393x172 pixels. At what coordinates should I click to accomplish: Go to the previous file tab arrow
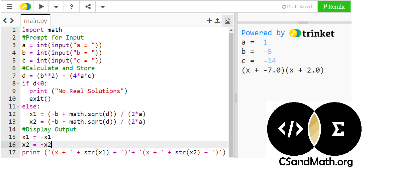[5, 21]
